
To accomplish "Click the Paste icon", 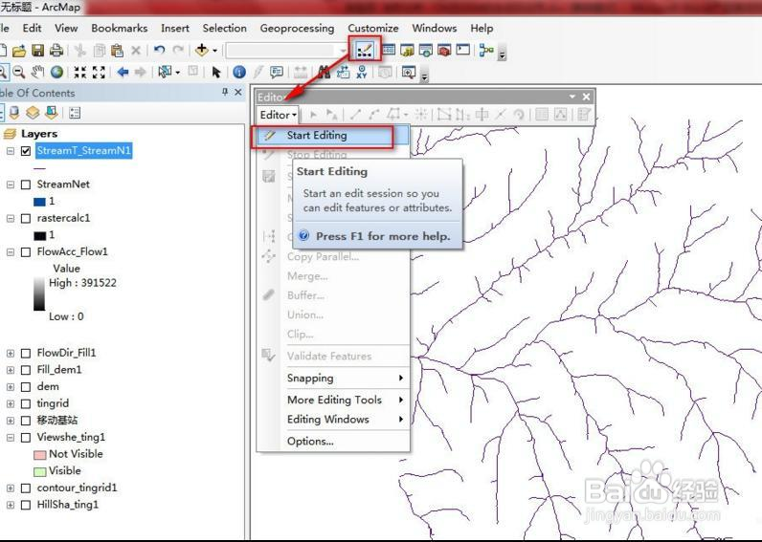I will [x=117, y=51].
